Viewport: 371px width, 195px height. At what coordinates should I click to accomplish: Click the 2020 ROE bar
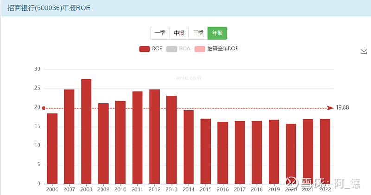(291, 154)
